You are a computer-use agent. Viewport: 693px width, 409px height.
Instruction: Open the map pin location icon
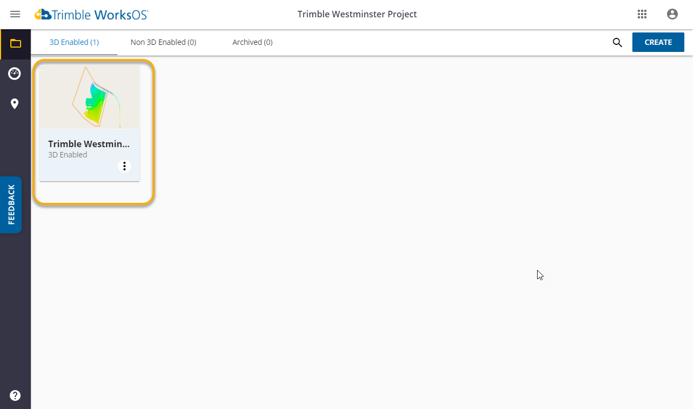[15, 104]
